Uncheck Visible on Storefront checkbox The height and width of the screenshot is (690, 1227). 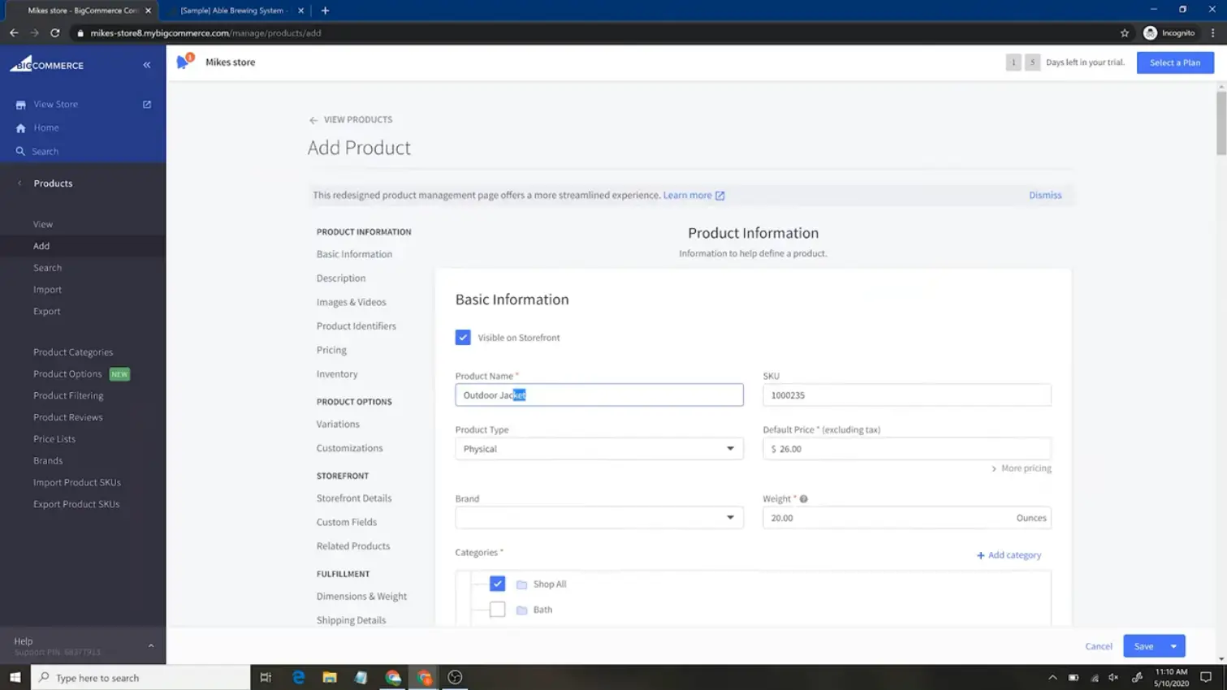463,337
